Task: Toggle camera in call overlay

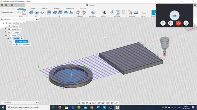Action: pyautogui.click(x=171, y=23)
